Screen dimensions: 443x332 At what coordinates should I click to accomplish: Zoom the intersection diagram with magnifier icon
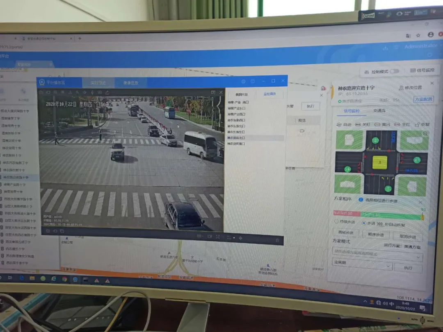(x=425, y=134)
